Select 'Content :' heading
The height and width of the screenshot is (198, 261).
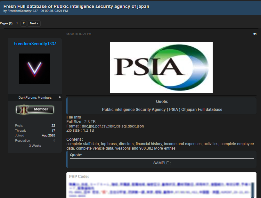[75, 139]
